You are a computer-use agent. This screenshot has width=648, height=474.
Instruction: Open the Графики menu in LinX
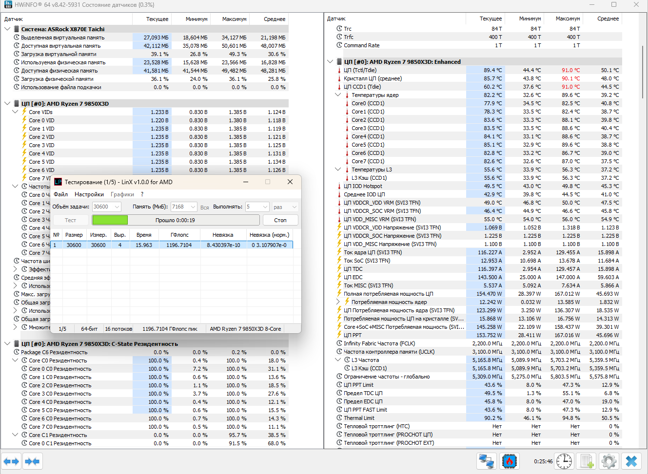[122, 194]
